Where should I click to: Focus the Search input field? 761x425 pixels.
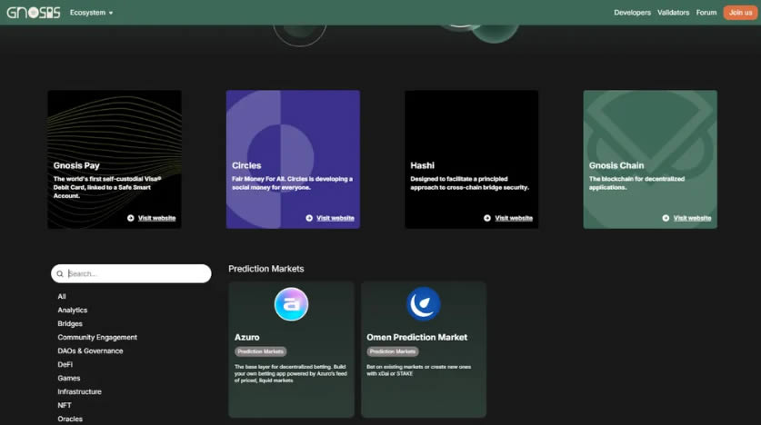(x=136, y=273)
